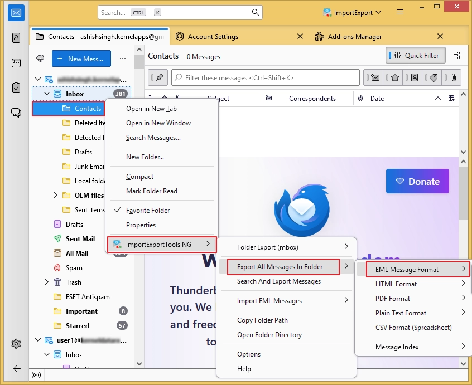Open the Spam folder

pos(74,267)
